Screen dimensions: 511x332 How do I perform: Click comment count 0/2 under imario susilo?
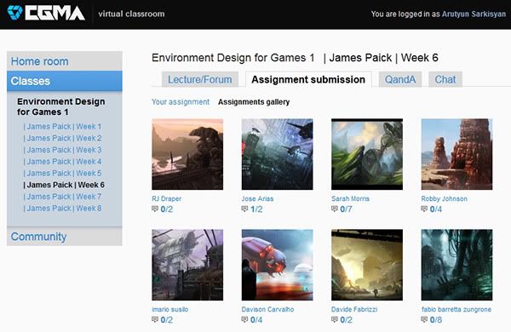tap(167, 320)
